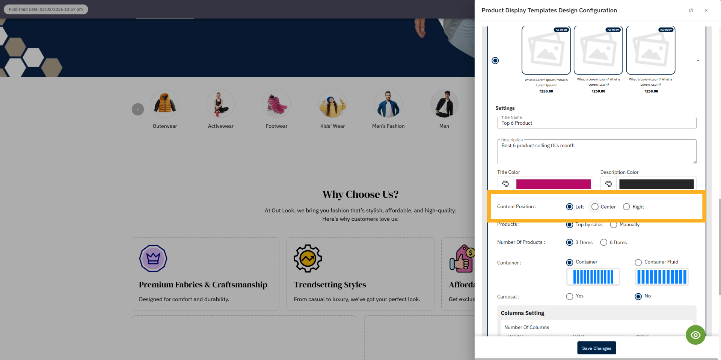Choose Manually for Products selection
This screenshot has width=721, height=360.
coord(614,225)
